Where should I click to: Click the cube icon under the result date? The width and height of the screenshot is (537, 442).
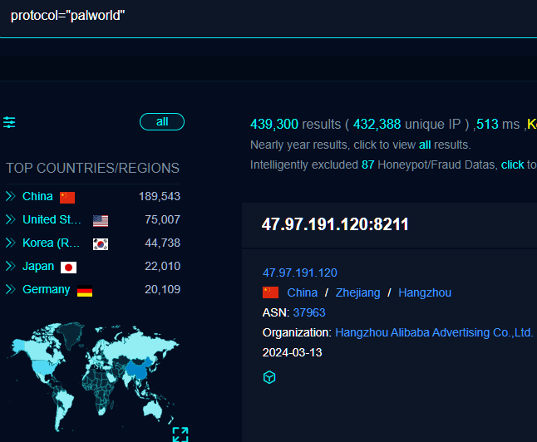pyautogui.click(x=269, y=377)
